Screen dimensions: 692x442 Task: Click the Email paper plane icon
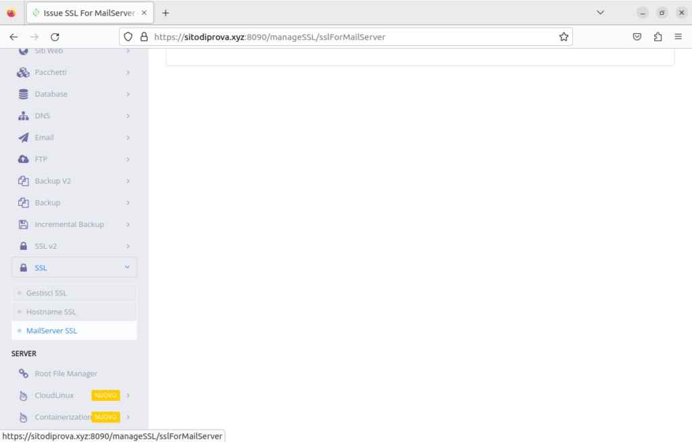coord(24,137)
